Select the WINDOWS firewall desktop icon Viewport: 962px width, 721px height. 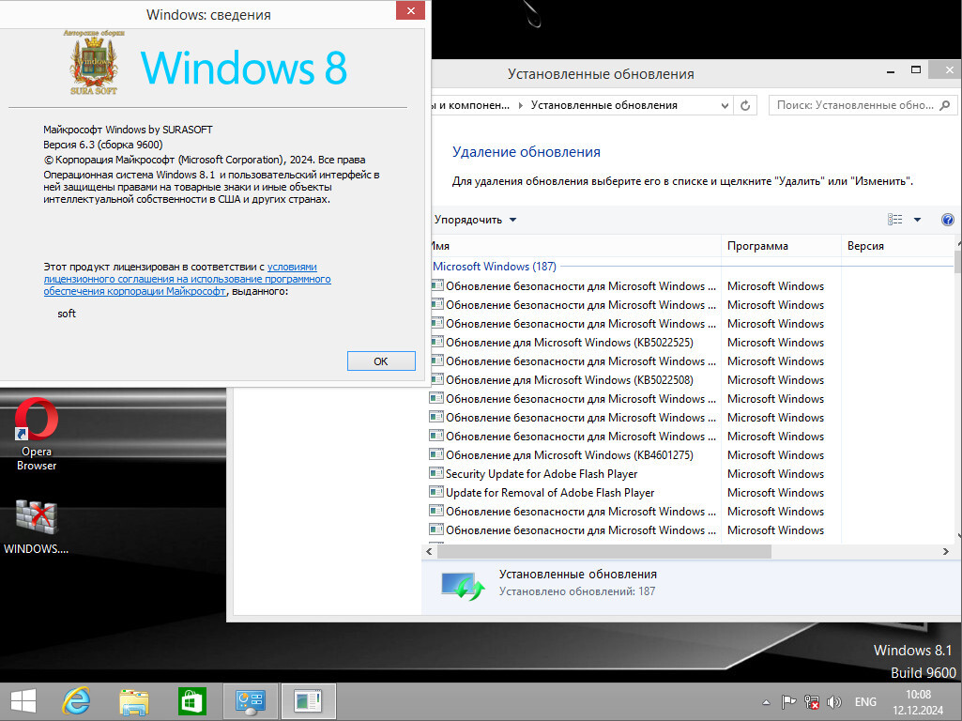tap(37, 527)
